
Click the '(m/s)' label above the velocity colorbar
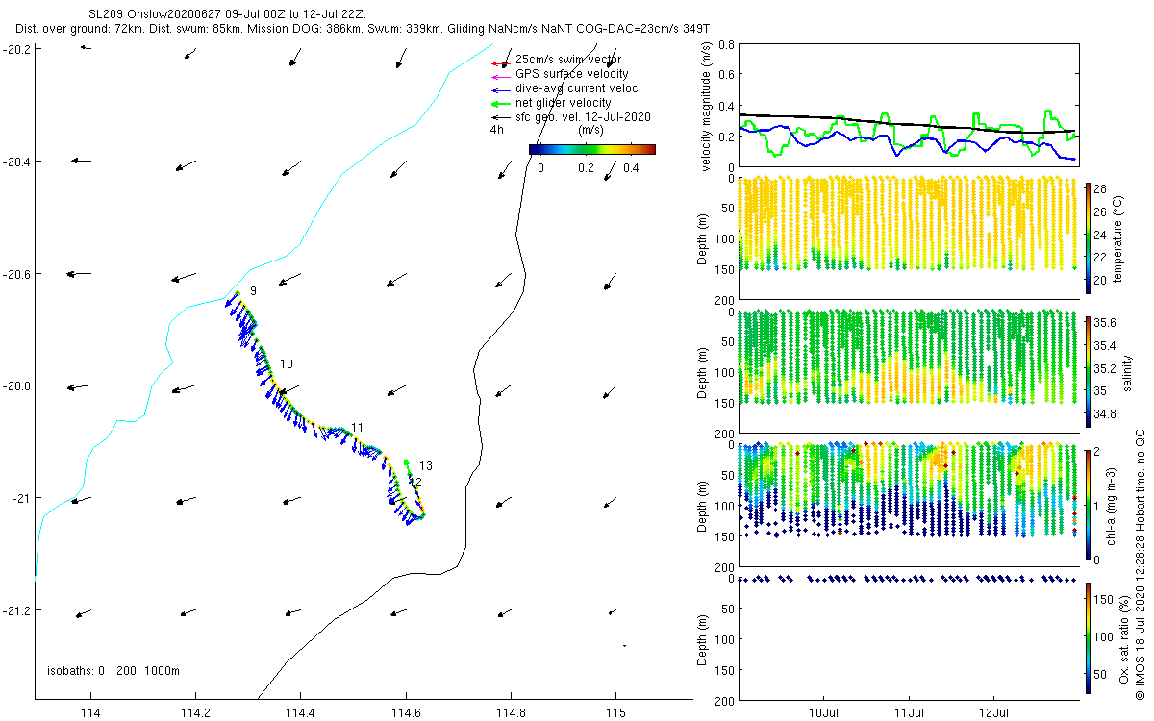click(x=590, y=130)
